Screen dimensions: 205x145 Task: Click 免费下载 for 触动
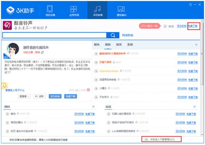90,114
